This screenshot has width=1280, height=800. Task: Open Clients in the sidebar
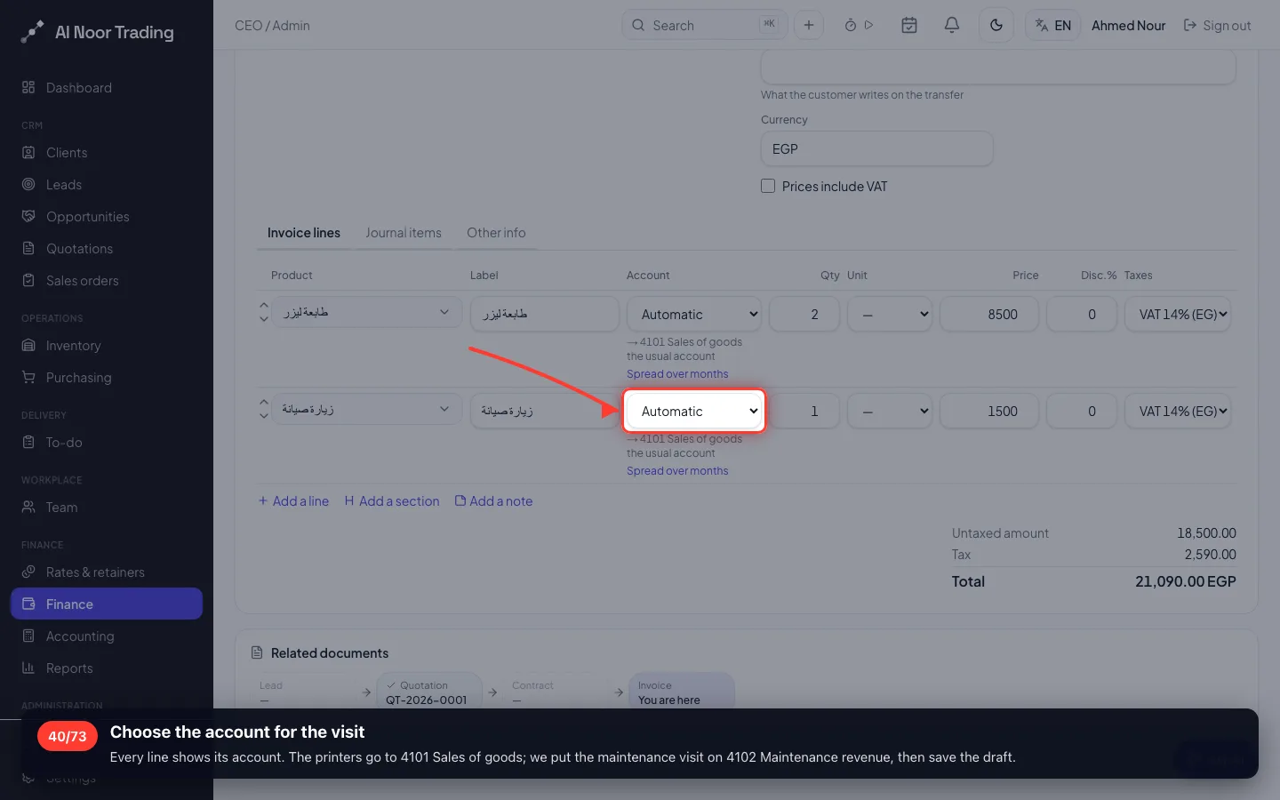[x=107, y=153]
